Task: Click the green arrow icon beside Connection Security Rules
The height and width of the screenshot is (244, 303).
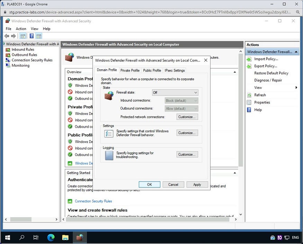Action: [70, 201]
